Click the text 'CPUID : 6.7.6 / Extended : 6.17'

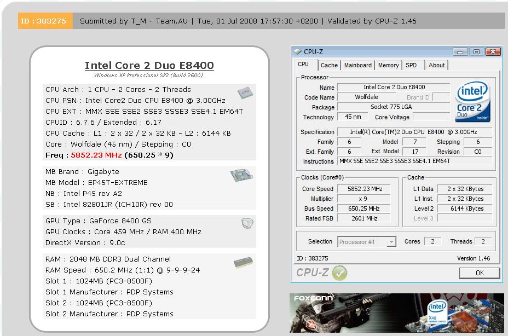tap(103, 123)
